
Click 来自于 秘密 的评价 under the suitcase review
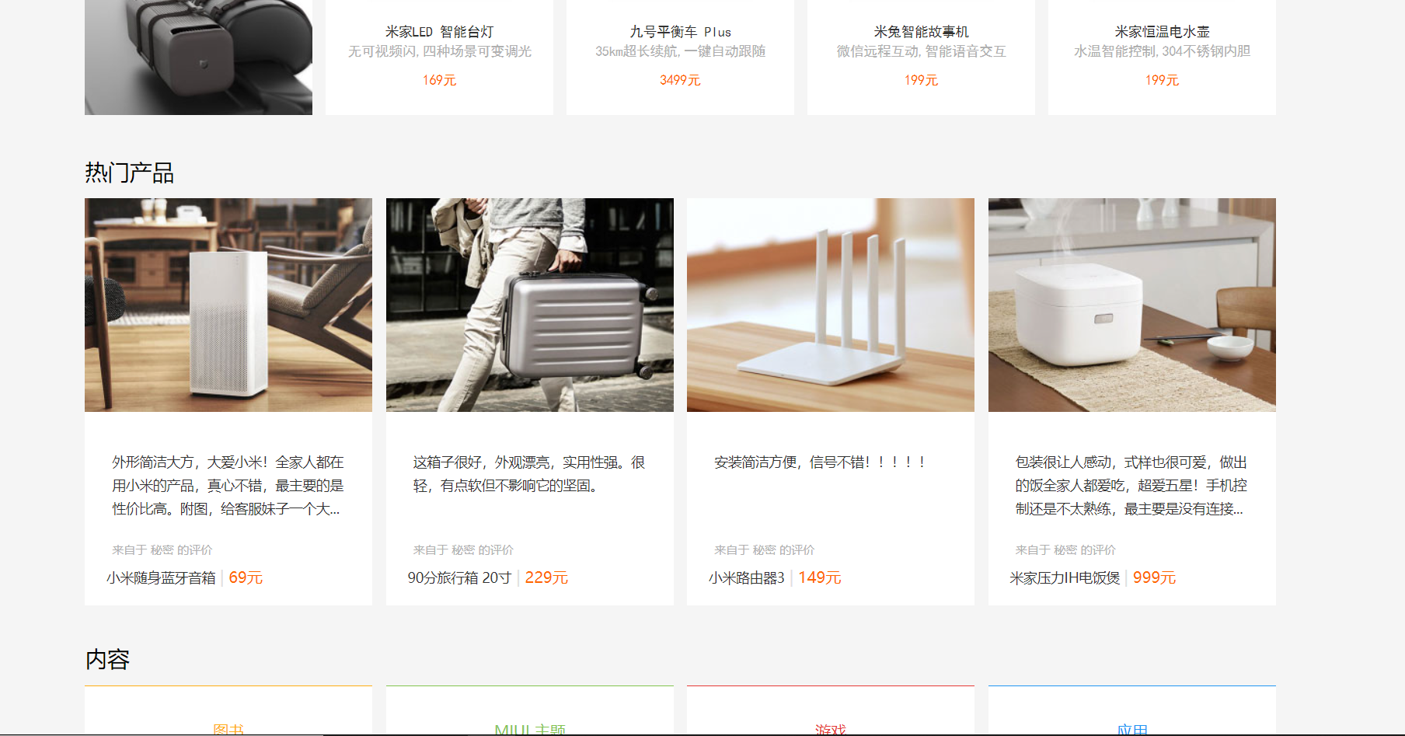click(x=463, y=550)
